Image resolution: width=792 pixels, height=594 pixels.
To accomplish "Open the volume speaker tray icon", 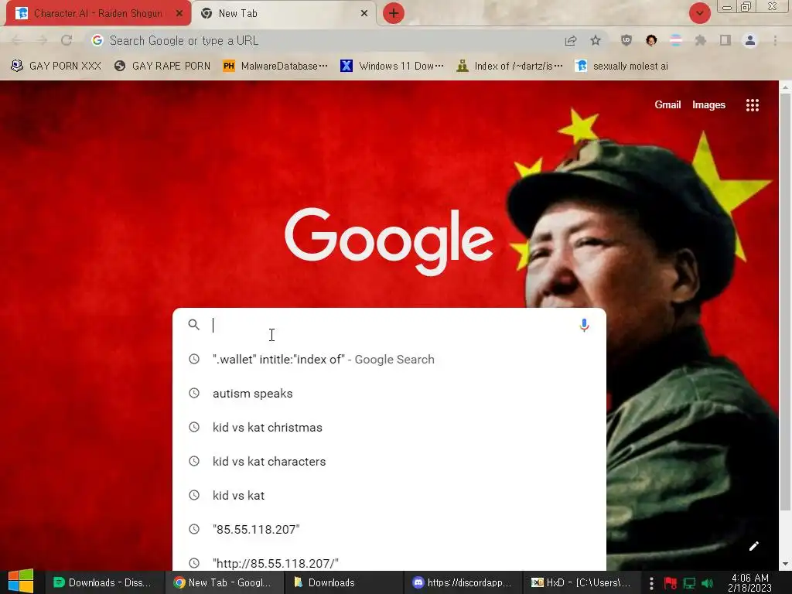I will tap(708, 583).
